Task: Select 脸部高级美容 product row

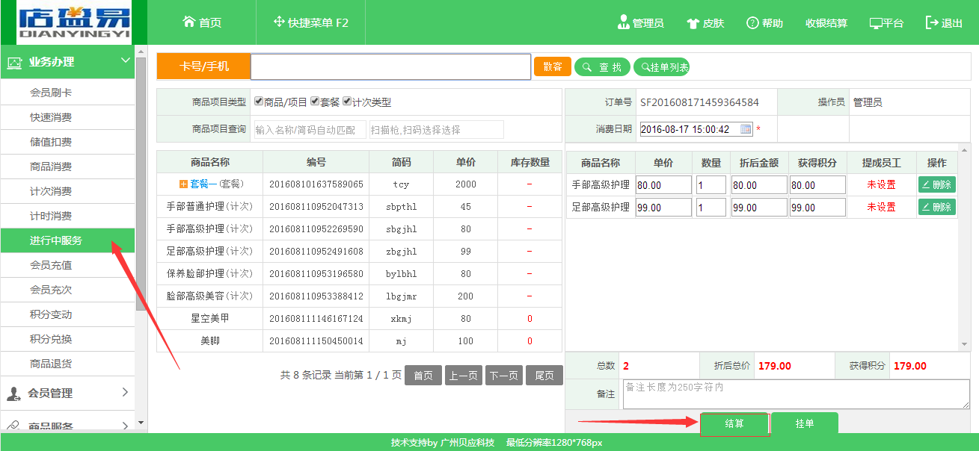Action: pyautogui.click(x=359, y=296)
